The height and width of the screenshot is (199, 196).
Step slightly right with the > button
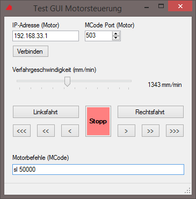pos(126,131)
